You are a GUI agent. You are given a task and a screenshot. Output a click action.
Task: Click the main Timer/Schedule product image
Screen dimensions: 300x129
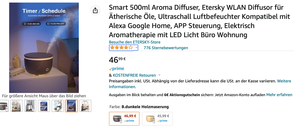[44, 48]
